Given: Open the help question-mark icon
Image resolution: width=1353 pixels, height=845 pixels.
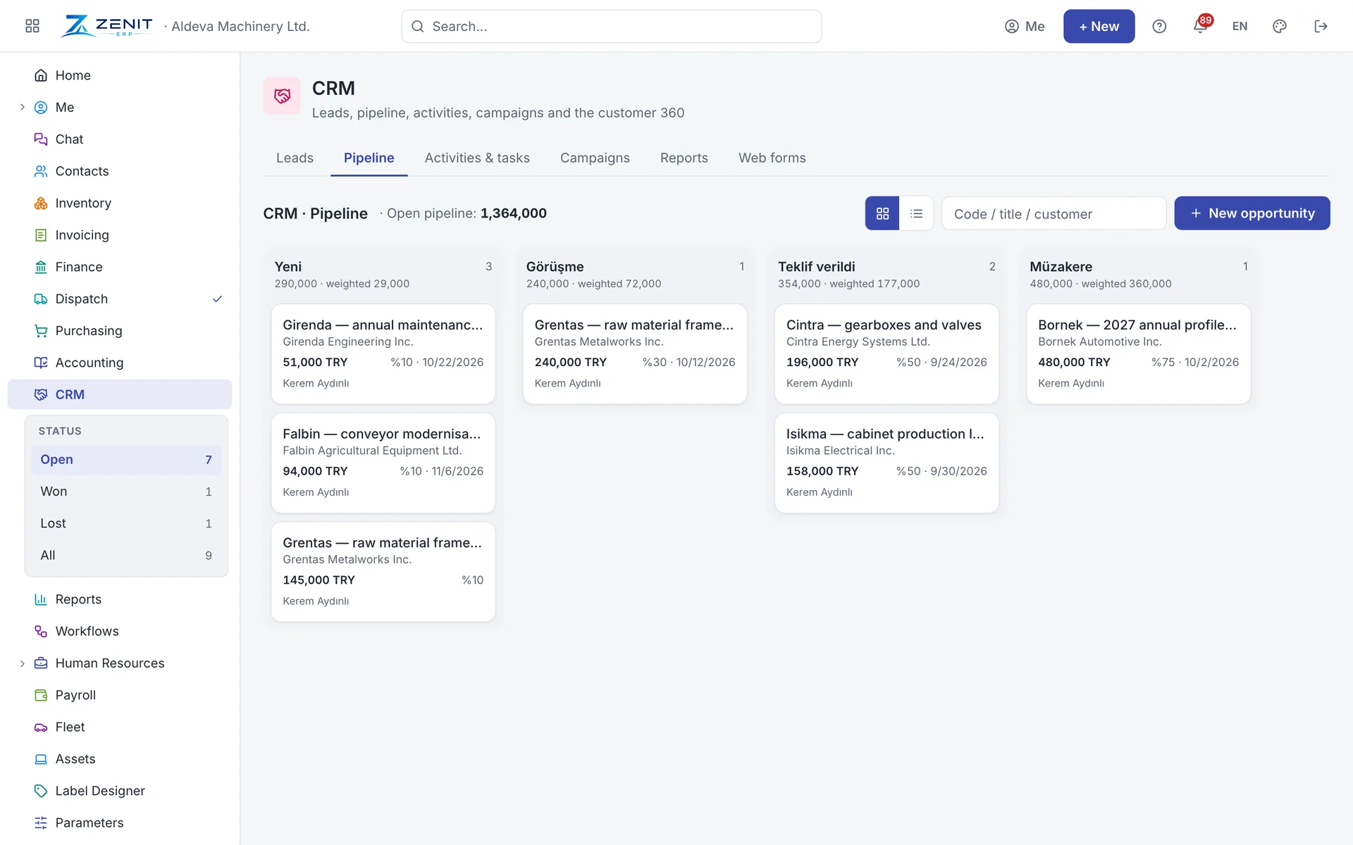Looking at the screenshot, I should (1159, 26).
